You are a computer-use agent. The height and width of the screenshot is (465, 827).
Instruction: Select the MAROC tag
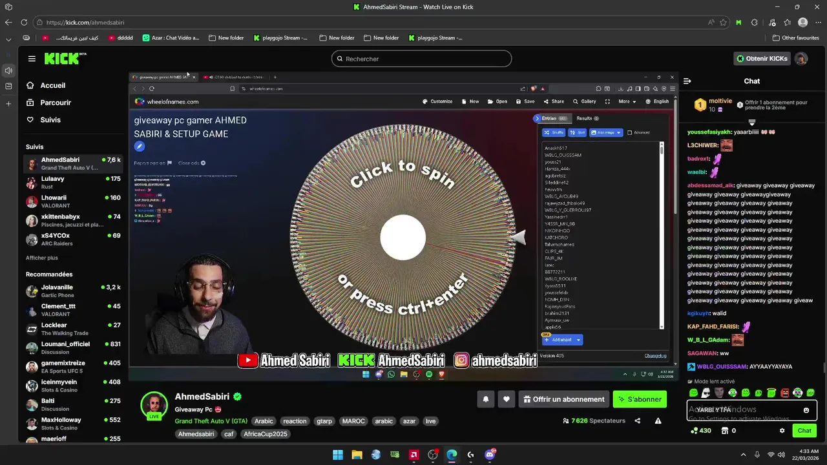pyautogui.click(x=353, y=421)
